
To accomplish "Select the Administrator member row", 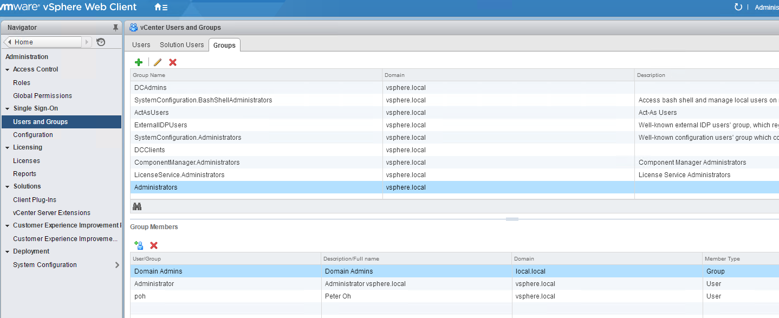I will 455,283.
